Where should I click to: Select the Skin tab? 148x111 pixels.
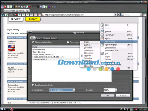tap(33, 38)
